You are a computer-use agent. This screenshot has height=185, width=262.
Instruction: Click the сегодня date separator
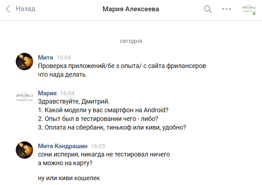click(131, 41)
